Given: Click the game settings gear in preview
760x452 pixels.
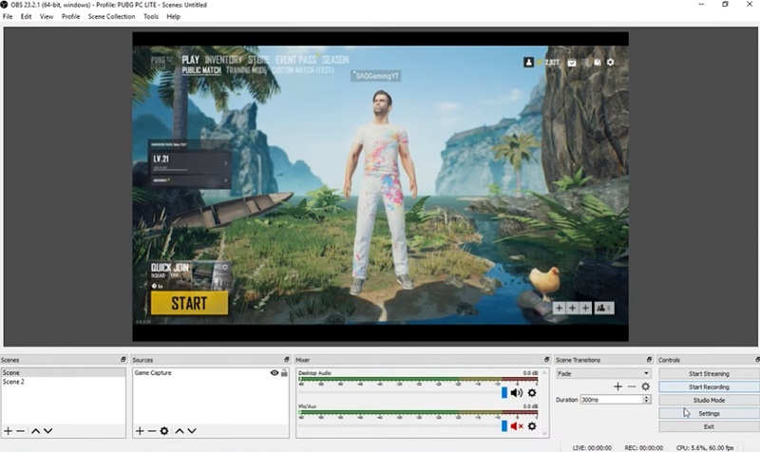Looking at the screenshot, I should [610, 62].
